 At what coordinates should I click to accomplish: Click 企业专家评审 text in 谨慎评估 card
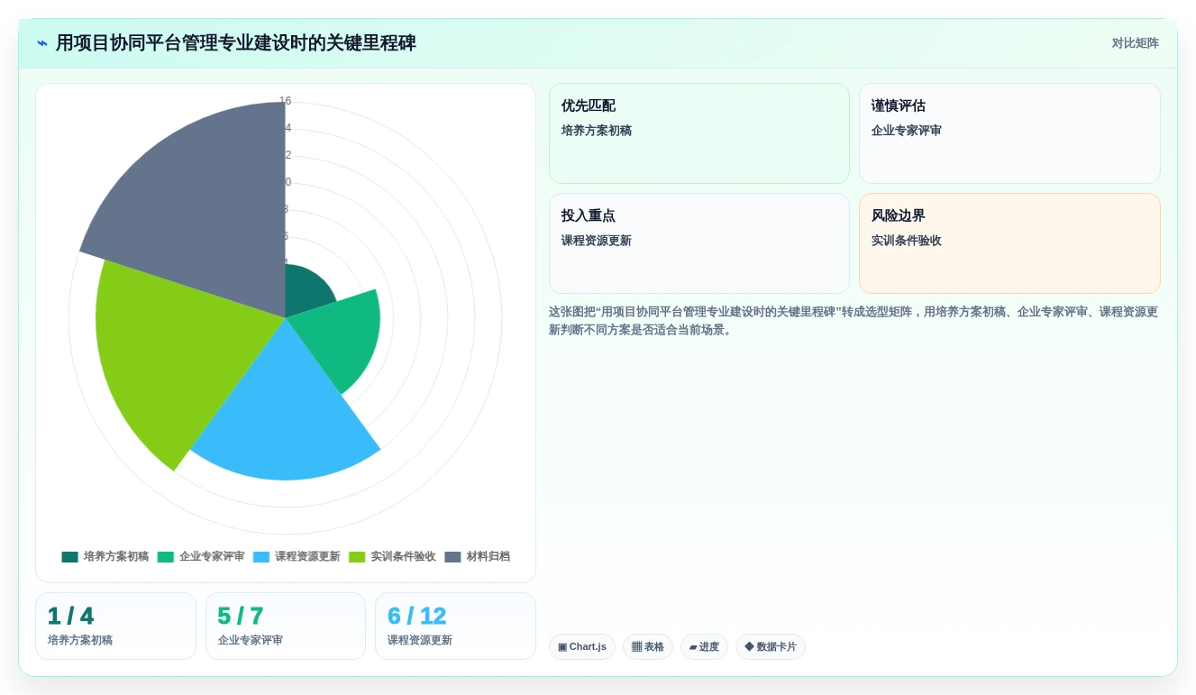point(906,131)
